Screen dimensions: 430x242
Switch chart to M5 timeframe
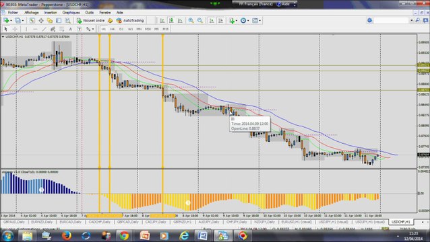point(156,29)
